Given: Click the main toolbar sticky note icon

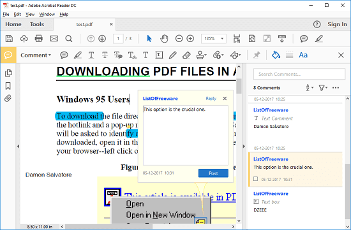Looking at the screenshot, I should (304, 39).
